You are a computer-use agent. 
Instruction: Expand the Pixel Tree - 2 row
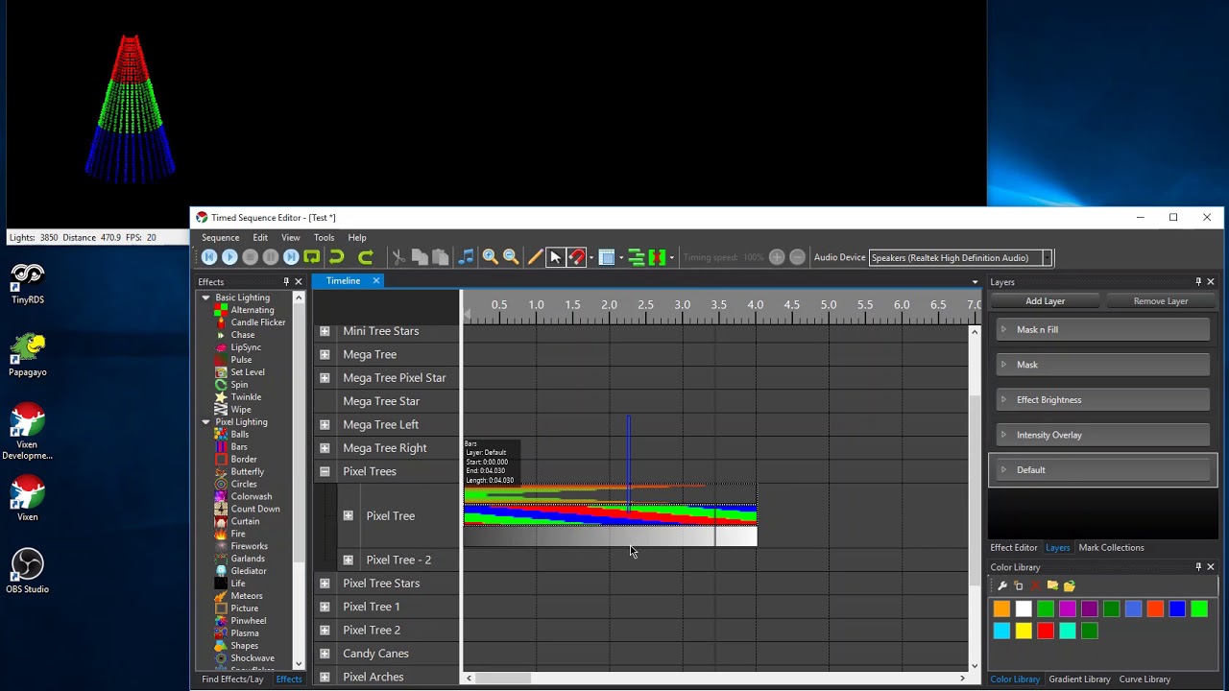pos(348,560)
